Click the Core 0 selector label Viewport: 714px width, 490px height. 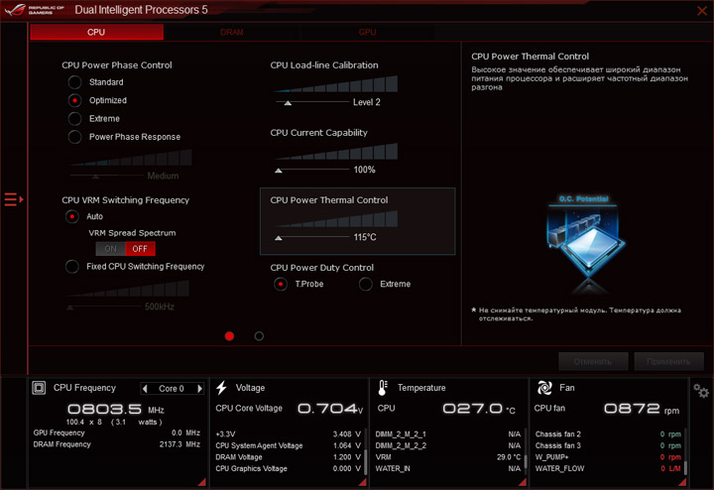point(172,389)
